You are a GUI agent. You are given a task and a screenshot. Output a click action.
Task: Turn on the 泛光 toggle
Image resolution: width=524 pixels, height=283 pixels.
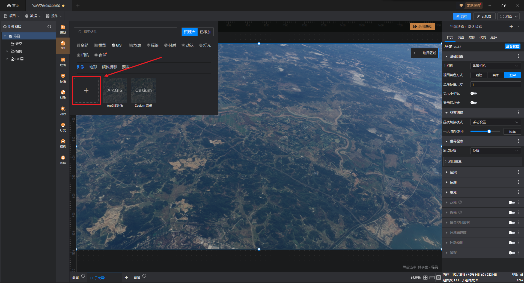click(511, 202)
